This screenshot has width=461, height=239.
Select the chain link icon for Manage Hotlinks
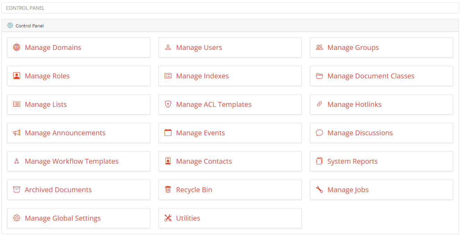pos(319,104)
